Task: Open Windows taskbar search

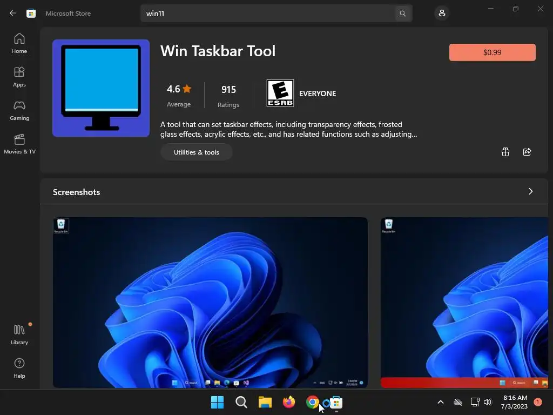Action: pos(241,402)
